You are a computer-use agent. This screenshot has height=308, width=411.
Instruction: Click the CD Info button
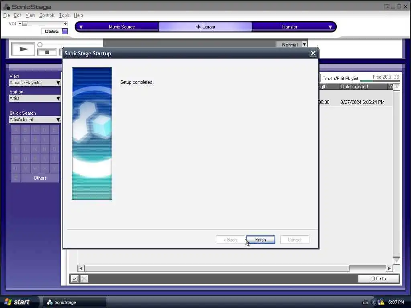(x=378, y=279)
